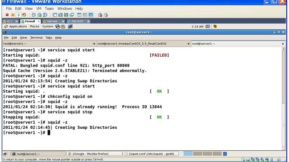Open the terminal window's View menu

click(x=23, y=38)
